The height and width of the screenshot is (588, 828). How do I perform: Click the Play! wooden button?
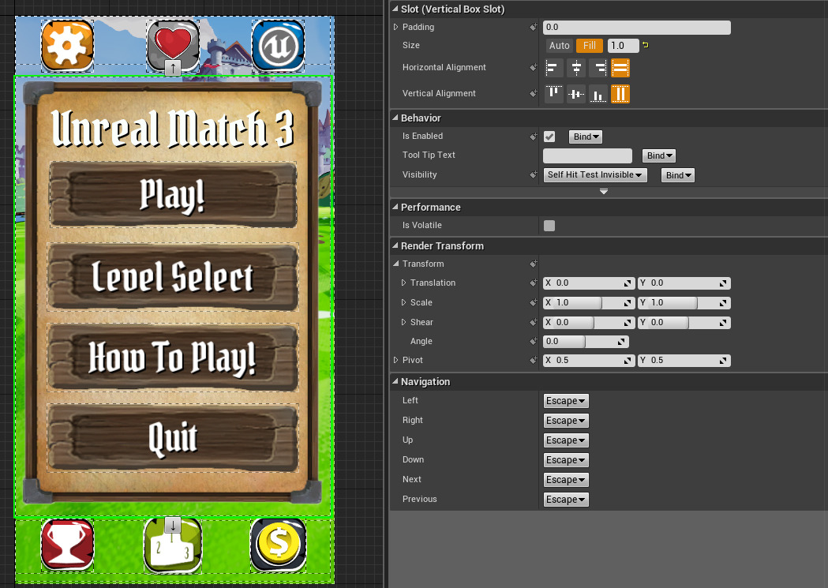(x=173, y=195)
